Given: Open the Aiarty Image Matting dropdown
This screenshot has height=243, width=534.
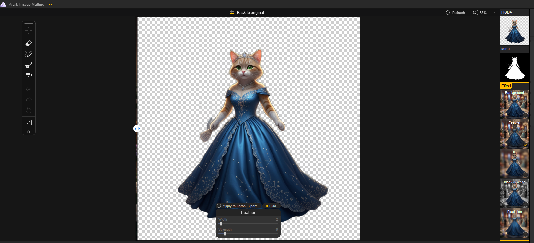Looking at the screenshot, I should coord(50,5).
